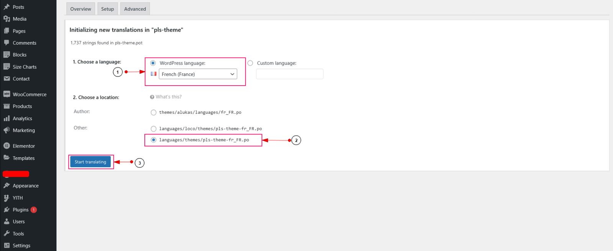Click the Plugins plug icon
Image resolution: width=613 pixels, height=251 pixels.
point(7,210)
